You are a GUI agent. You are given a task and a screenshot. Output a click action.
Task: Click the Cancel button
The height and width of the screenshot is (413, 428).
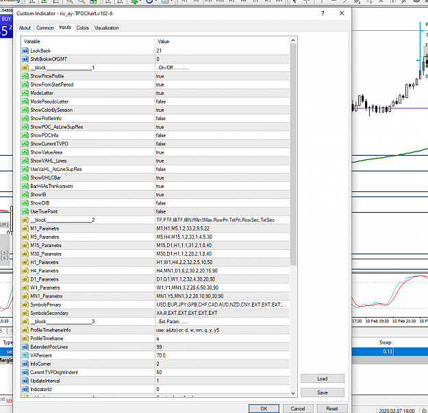coord(298,409)
